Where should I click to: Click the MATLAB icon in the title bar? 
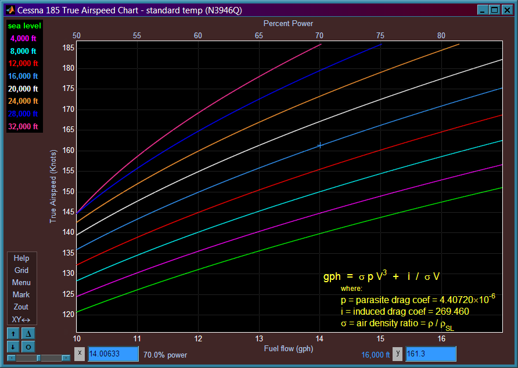pyautogui.click(x=10, y=10)
